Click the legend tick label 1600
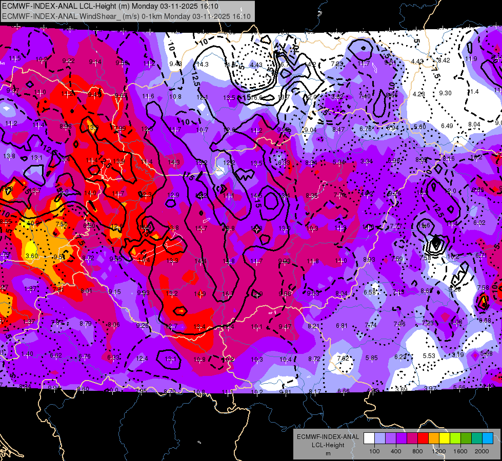Viewport: 502px width, 461px height. (460, 451)
